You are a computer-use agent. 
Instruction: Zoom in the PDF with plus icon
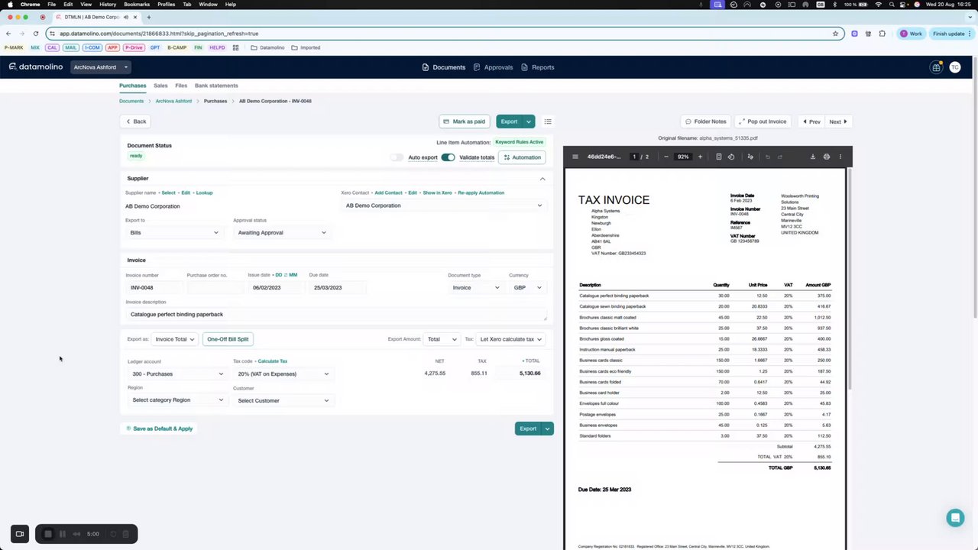pyautogui.click(x=700, y=157)
